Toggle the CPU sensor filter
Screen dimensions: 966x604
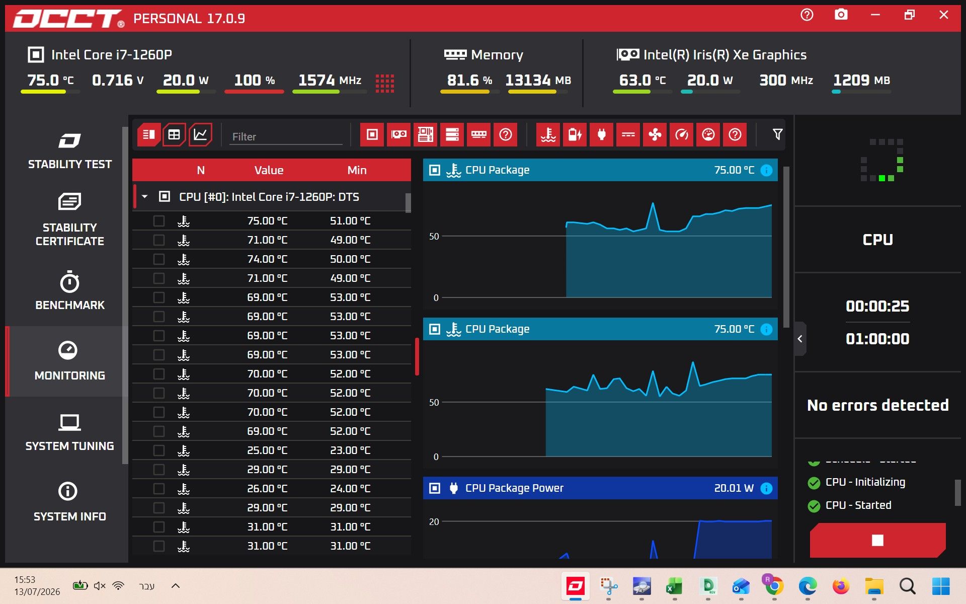pyautogui.click(x=372, y=135)
